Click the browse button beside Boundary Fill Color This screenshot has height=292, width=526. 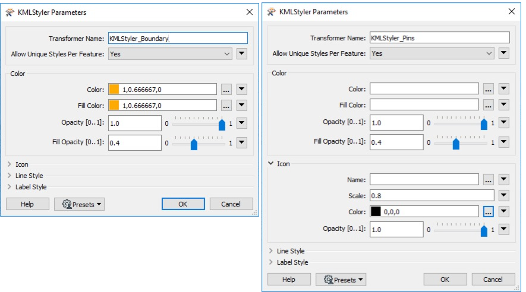pyautogui.click(x=226, y=106)
